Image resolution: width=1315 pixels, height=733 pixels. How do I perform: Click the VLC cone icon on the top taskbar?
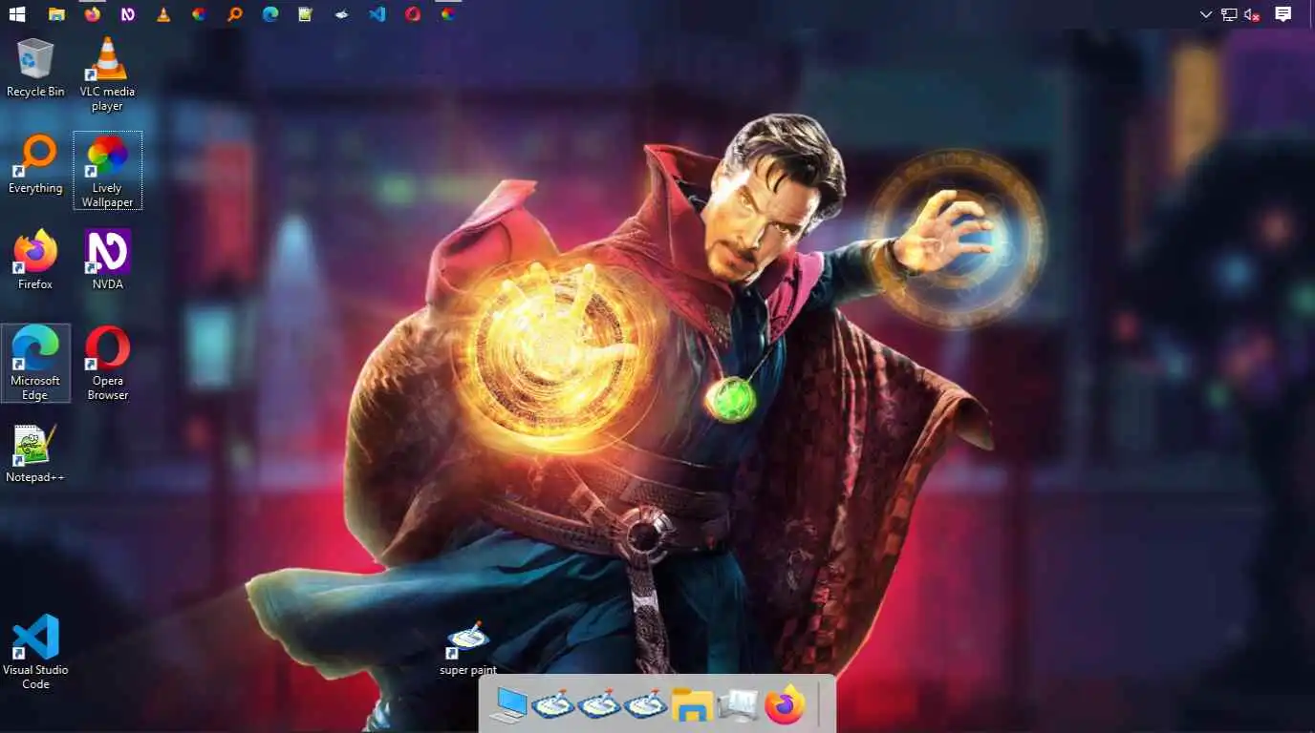pyautogui.click(x=163, y=14)
